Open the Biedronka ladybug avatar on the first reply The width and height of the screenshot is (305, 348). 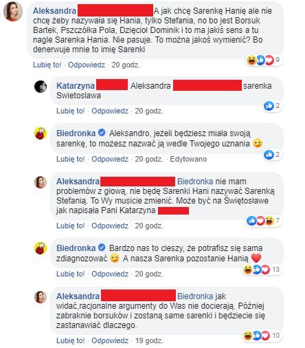tap(41, 133)
